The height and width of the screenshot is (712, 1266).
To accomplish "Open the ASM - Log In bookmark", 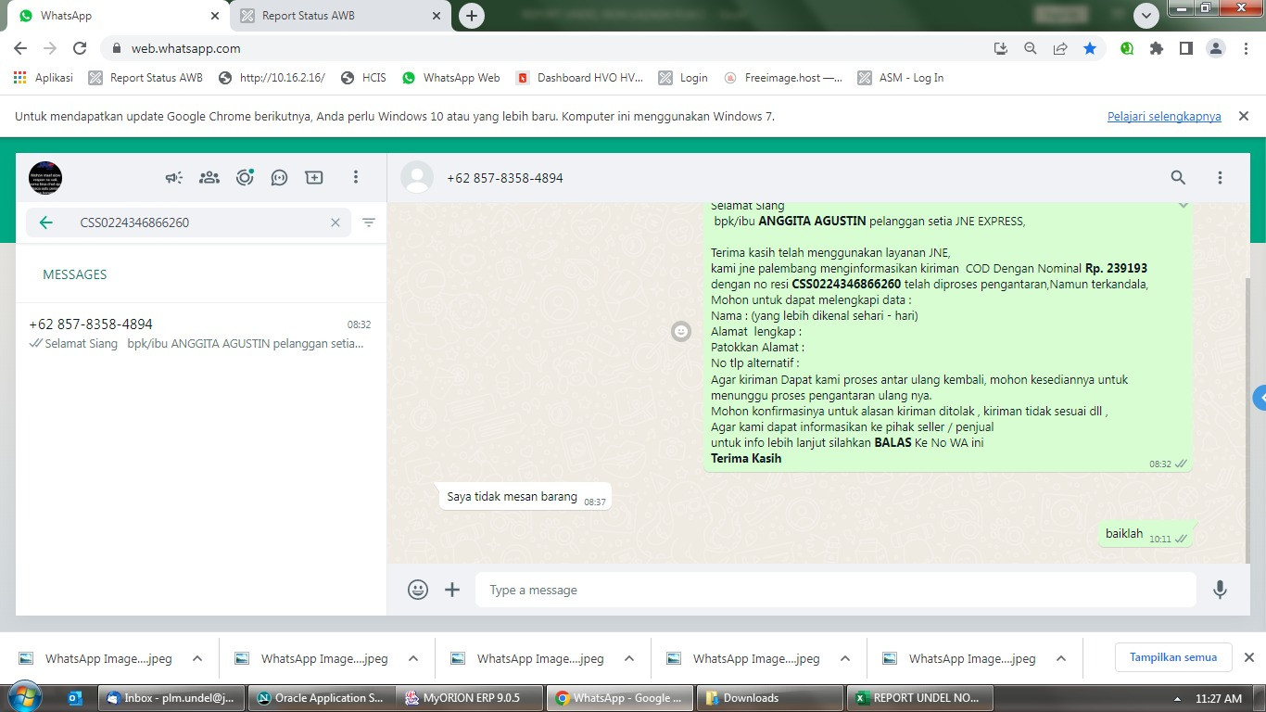I will [x=901, y=78].
